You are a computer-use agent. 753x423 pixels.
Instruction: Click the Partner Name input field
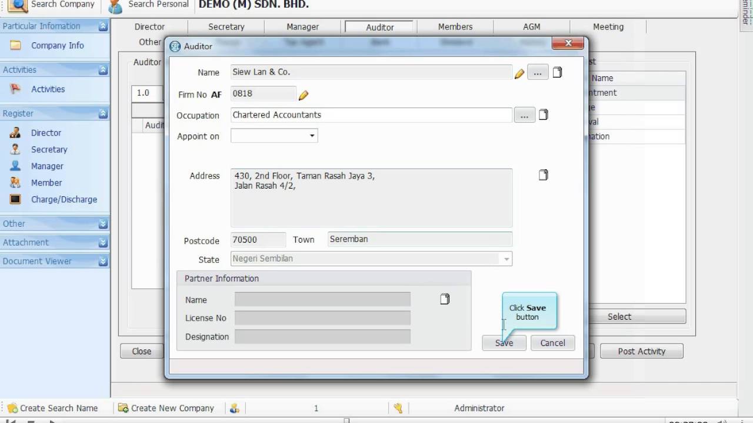click(x=322, y=300)
